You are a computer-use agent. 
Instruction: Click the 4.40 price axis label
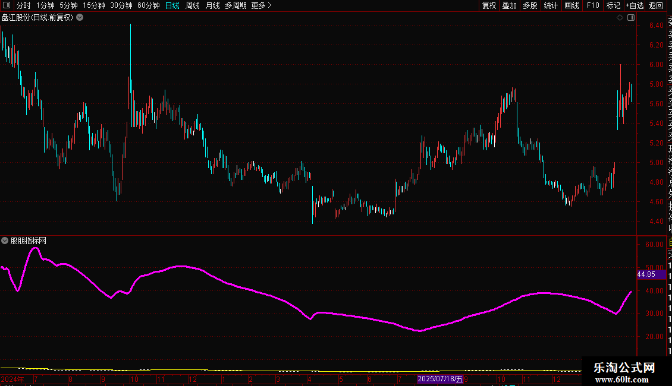pos(656,222)
